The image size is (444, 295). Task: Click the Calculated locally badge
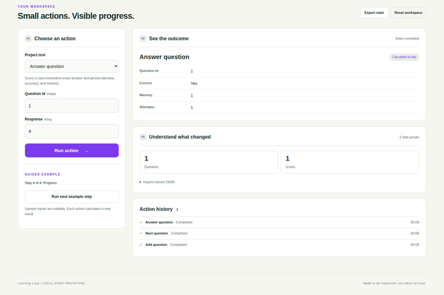pyautogui.click(x=404, y=57)
